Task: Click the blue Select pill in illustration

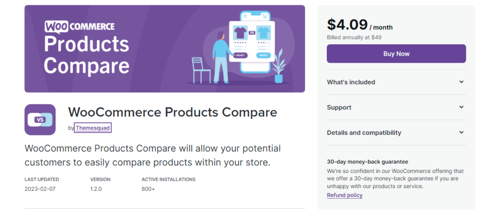Action: [263, 55]
